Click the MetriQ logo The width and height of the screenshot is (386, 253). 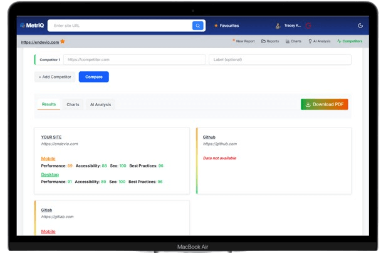(x=32, y=26)
